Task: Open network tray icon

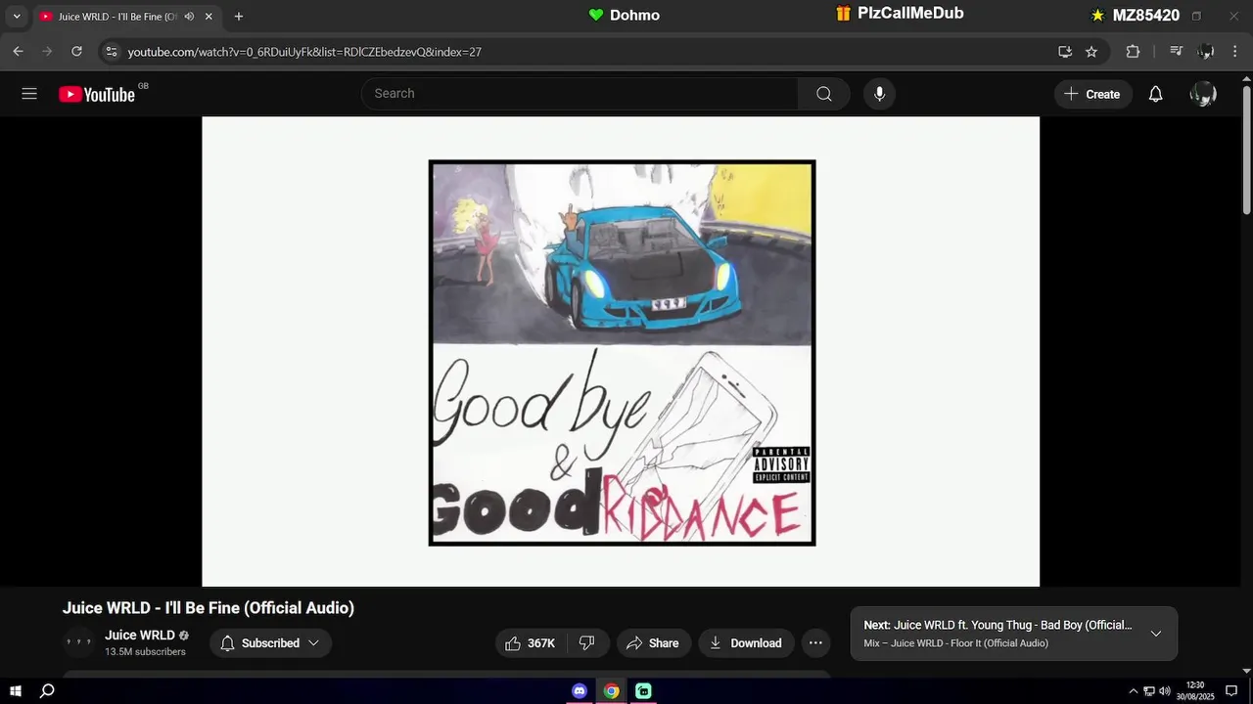Action: click(x=1149, y=691)
